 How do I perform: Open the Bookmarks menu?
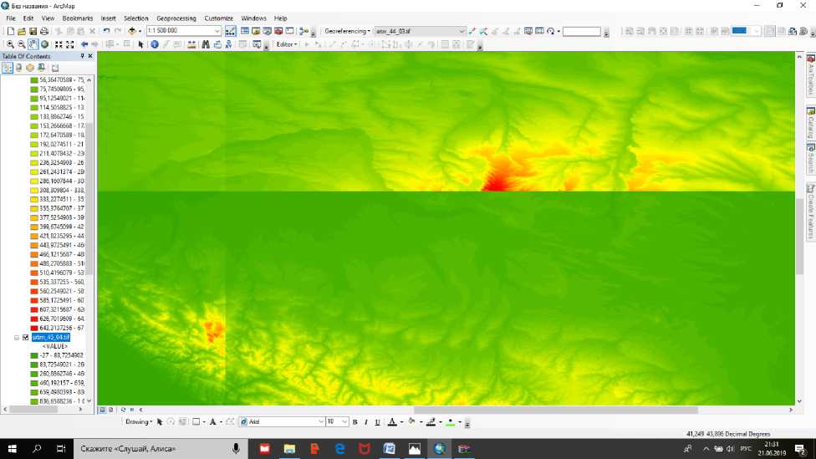coord(78,18)
